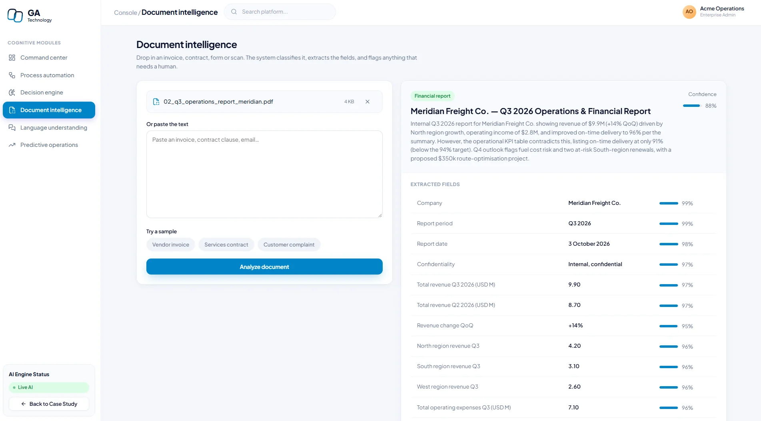This screenshot has width=761, height=421.
Task: Click the report title heading
Action: pyautogui.click(x=530, y=111)
